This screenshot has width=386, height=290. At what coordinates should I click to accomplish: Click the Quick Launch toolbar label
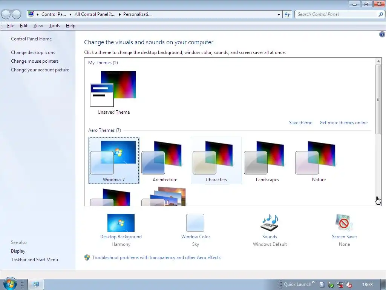pos(297,284)
